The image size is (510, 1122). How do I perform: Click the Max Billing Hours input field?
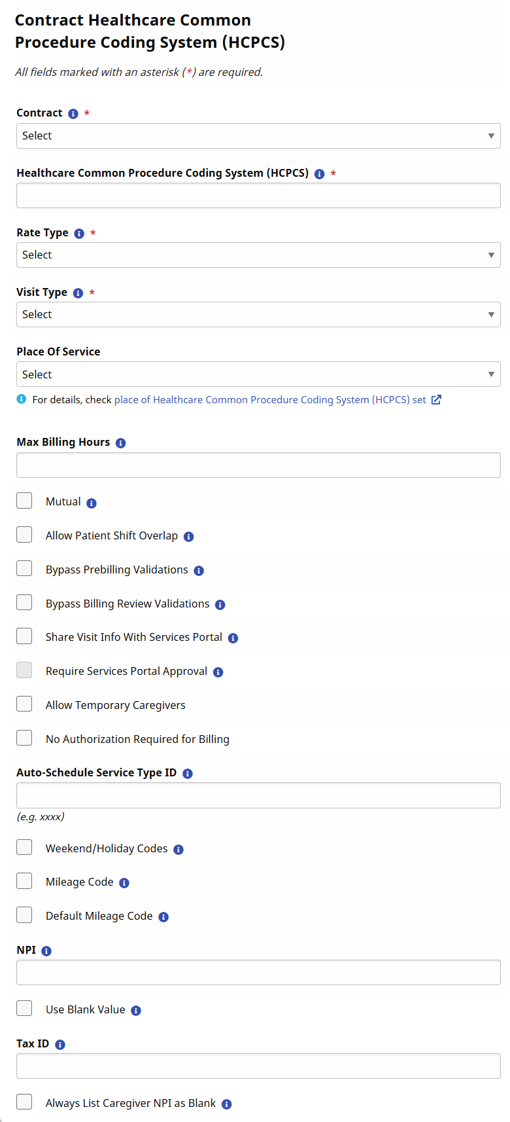click(258, 465)
